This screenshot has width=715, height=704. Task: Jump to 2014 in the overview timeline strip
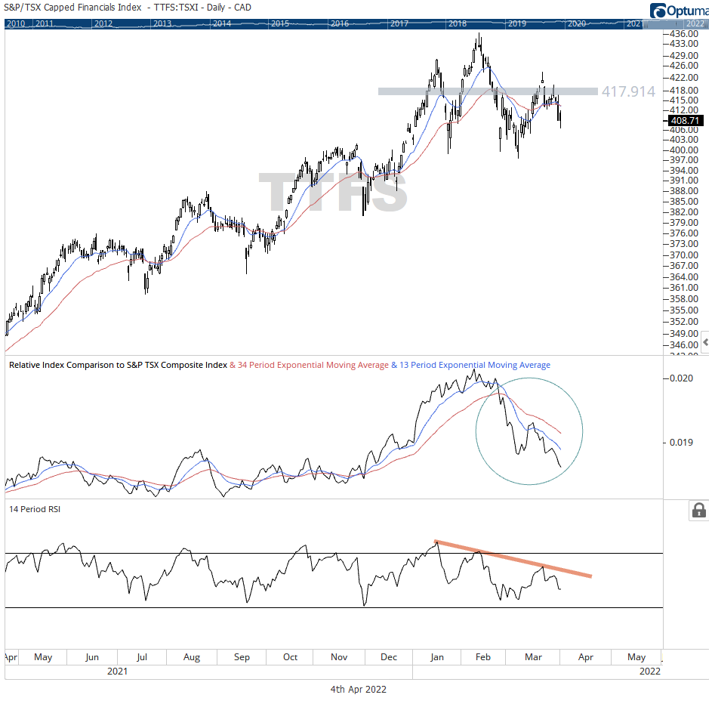pos(221,23)
